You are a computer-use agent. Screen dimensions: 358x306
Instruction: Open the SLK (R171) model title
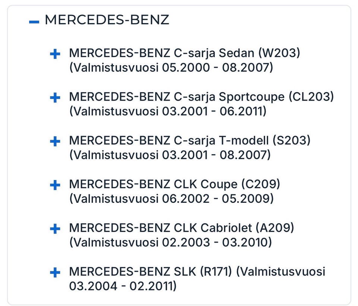[x=151, y=271]
